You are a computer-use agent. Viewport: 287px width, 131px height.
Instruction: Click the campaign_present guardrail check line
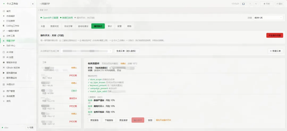click(x=102, y=88)
